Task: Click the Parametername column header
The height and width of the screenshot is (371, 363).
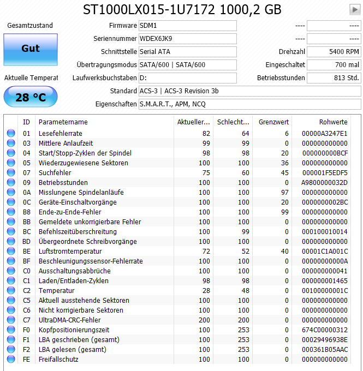Action: [104, 122]
